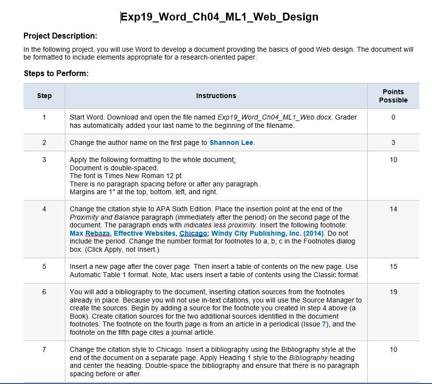Image resolution: width=432 pixels, height=384 pixels.
Task: Select the Points Possible column header
Action: pyautogui.click(x=393, y=96)
